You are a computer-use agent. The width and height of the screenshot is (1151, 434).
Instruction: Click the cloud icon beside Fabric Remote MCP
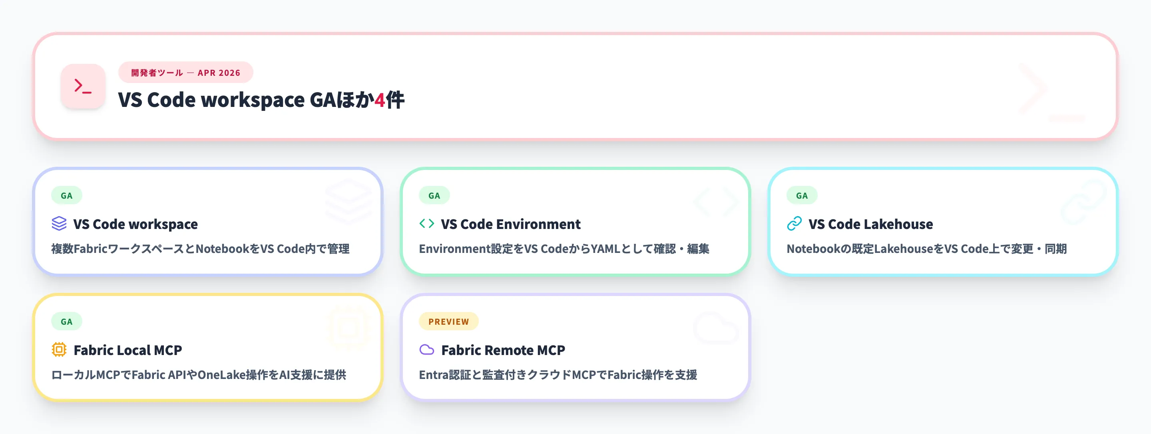(x=427, y=350)
